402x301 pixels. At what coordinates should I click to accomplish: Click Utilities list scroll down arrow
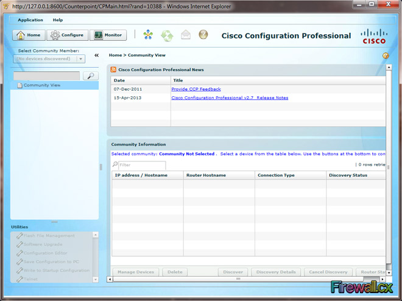tap(96, 280)
